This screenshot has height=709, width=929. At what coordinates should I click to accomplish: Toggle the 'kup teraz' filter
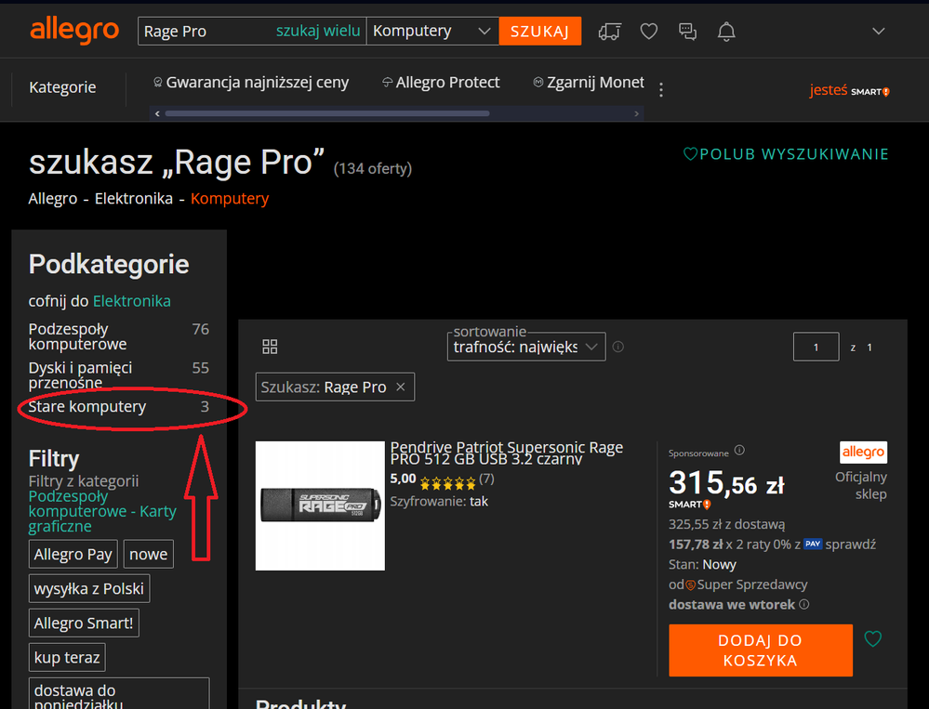tap(67, 657)
